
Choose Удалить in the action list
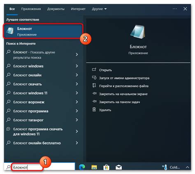[105, 110]
